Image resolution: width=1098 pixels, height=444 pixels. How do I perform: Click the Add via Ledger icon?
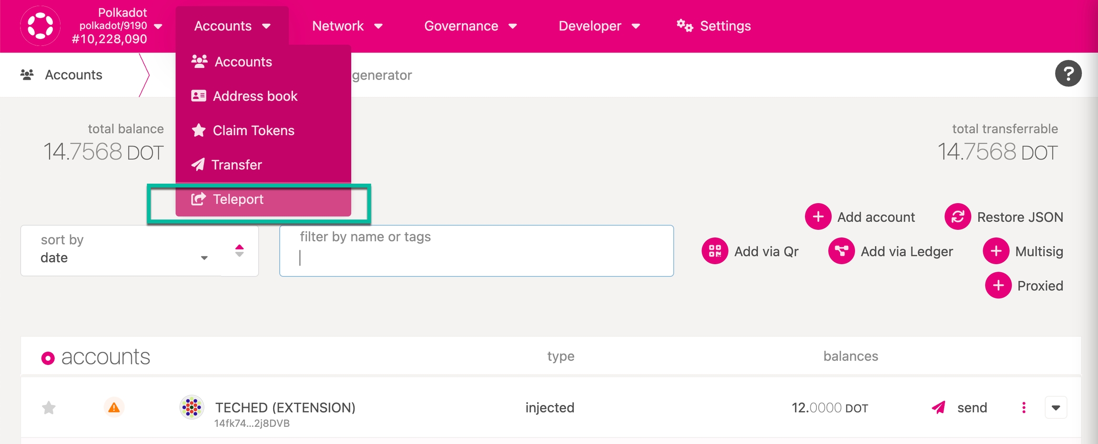coord(841,251)
